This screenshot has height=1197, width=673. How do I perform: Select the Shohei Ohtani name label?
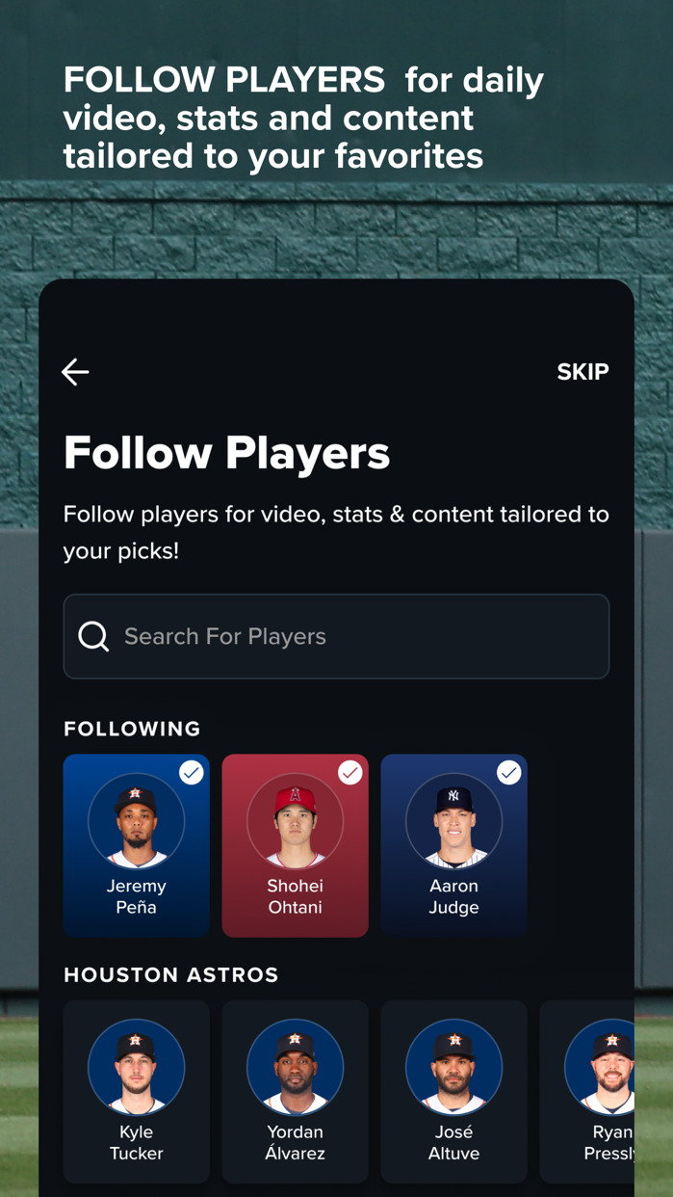pyautogui.click(x=295, y=896)
